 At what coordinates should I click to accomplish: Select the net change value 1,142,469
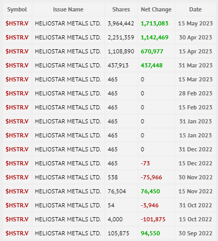[154, 37]
